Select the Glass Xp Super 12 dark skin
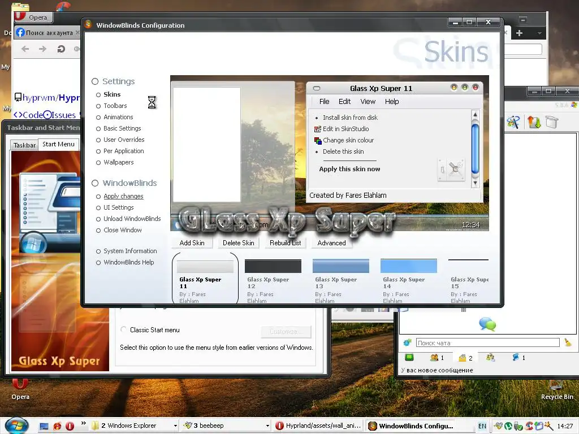 273,280
